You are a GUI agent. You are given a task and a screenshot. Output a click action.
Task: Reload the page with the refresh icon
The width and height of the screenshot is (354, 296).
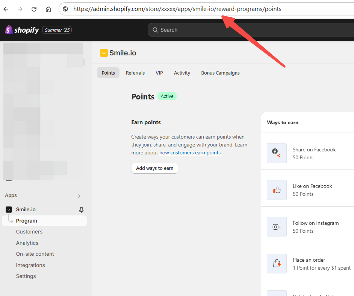(x=34, y=9)
